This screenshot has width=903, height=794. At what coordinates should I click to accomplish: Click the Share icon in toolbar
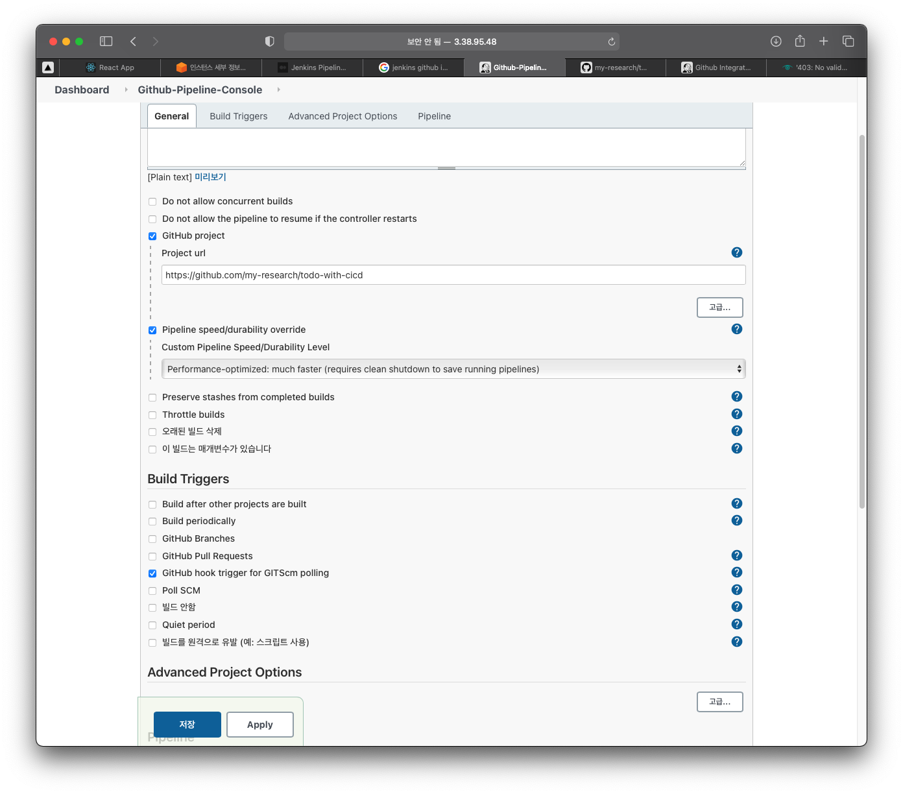(x=800, y=41)
